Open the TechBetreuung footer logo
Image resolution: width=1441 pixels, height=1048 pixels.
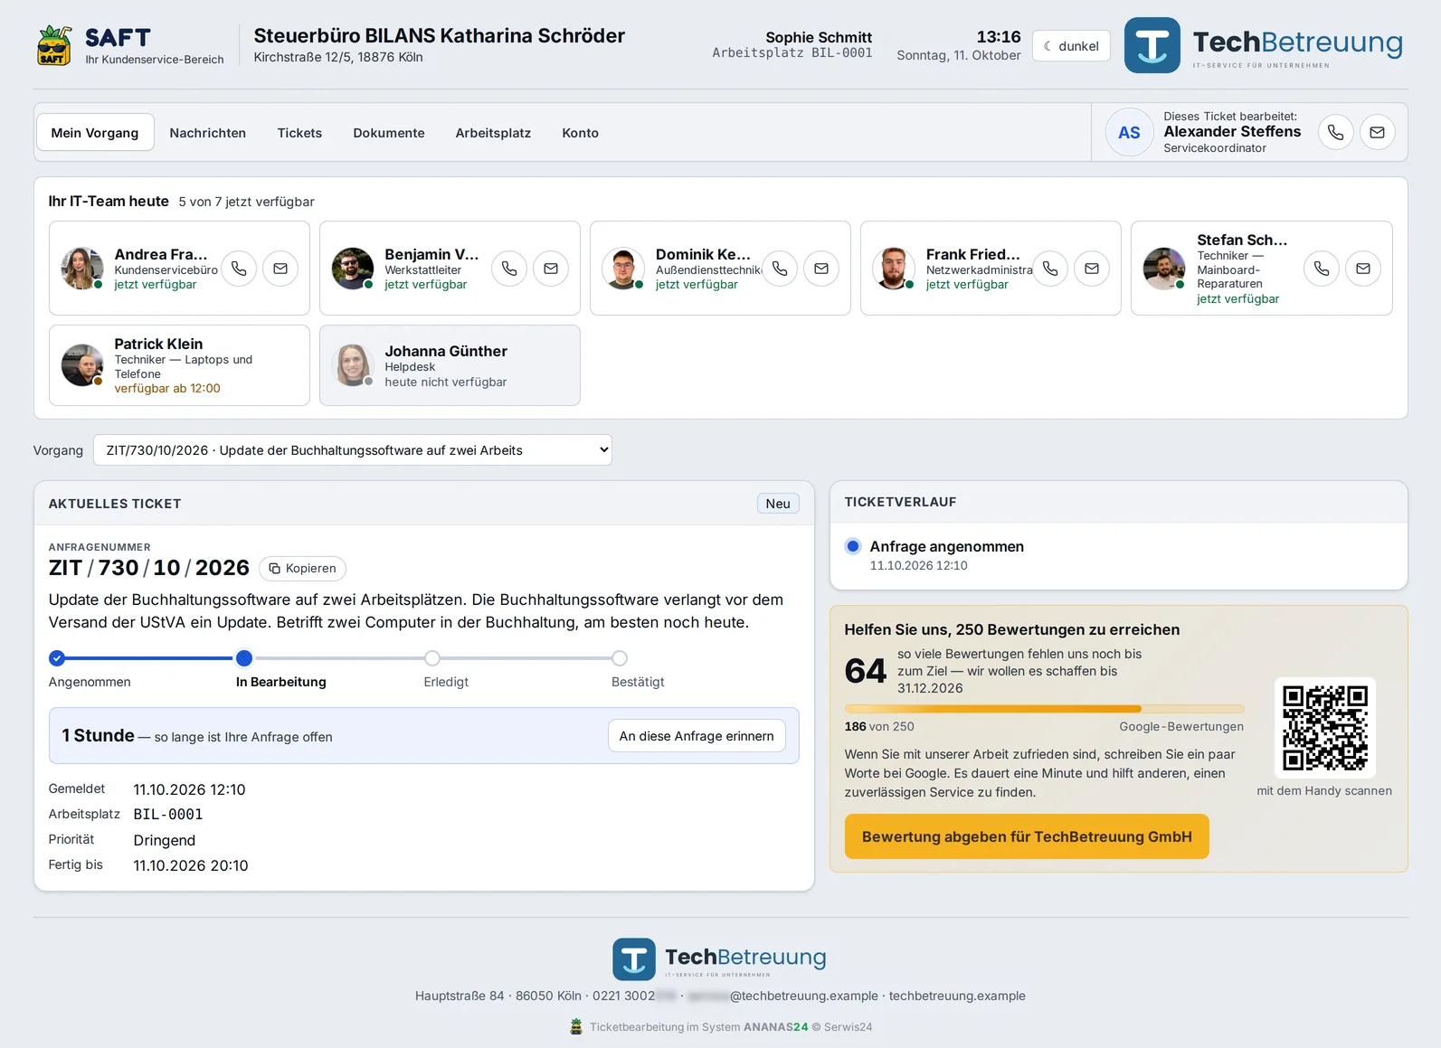point(720,958)
